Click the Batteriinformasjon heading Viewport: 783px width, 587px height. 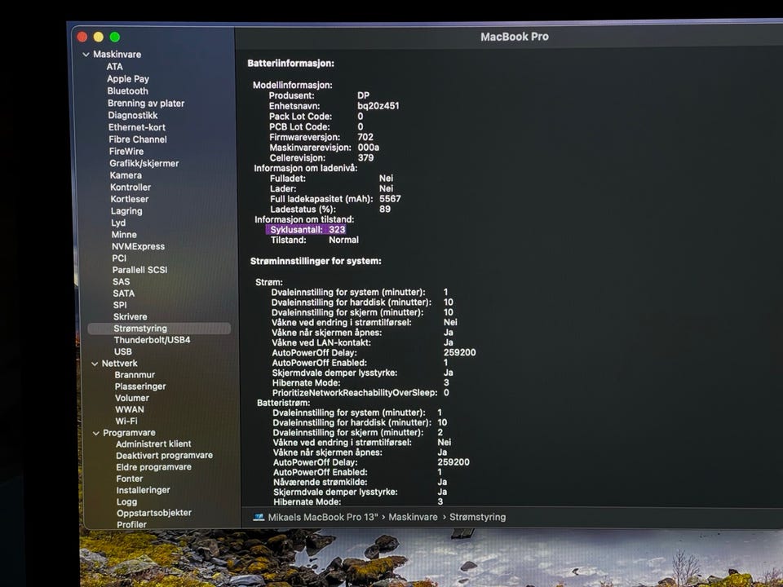[290, 64]
